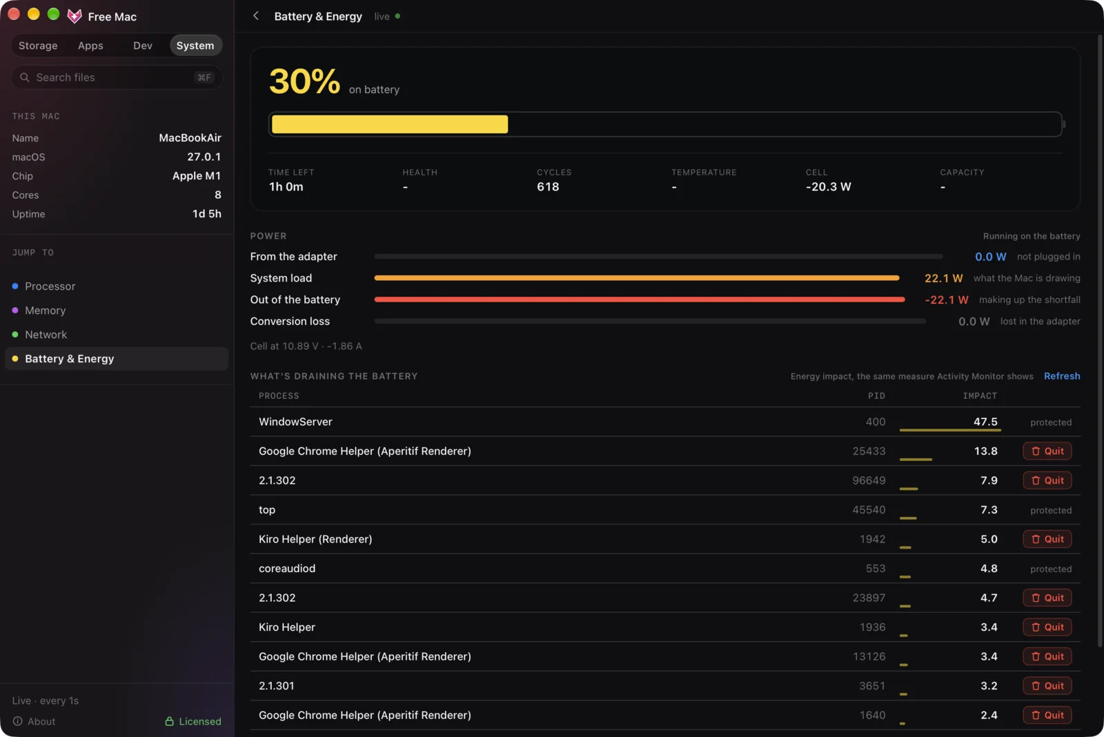Quit Kiro Helper PID 1936
This screenshot has height=737, width=1104.
1047,627
